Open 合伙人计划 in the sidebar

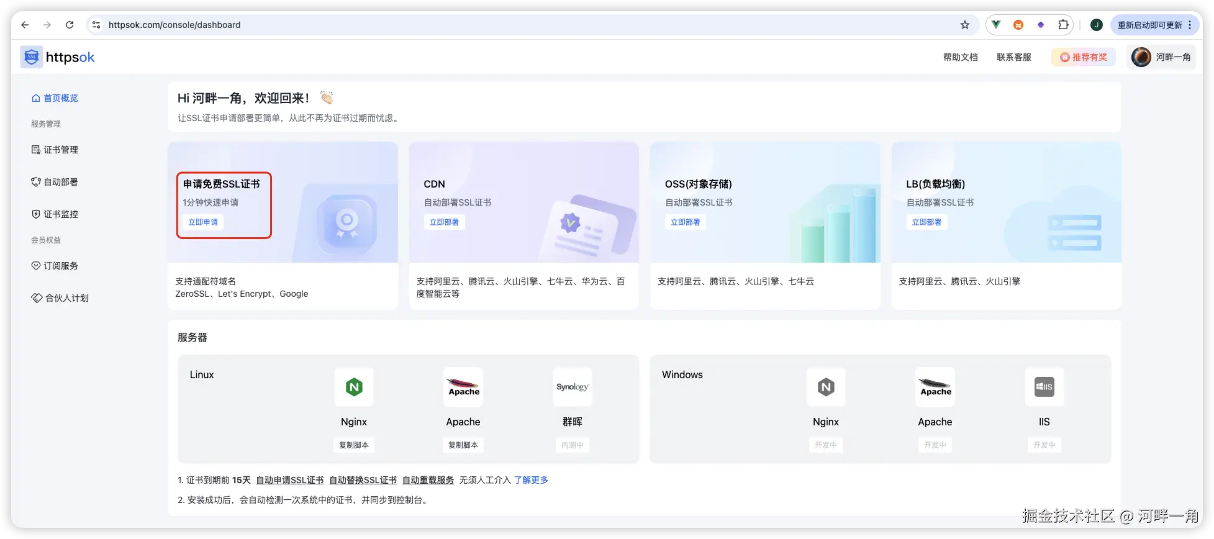click(x=60, y=298)
